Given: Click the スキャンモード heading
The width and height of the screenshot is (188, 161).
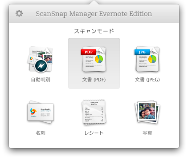Looking at the screenshot, I should click(94, 31).
